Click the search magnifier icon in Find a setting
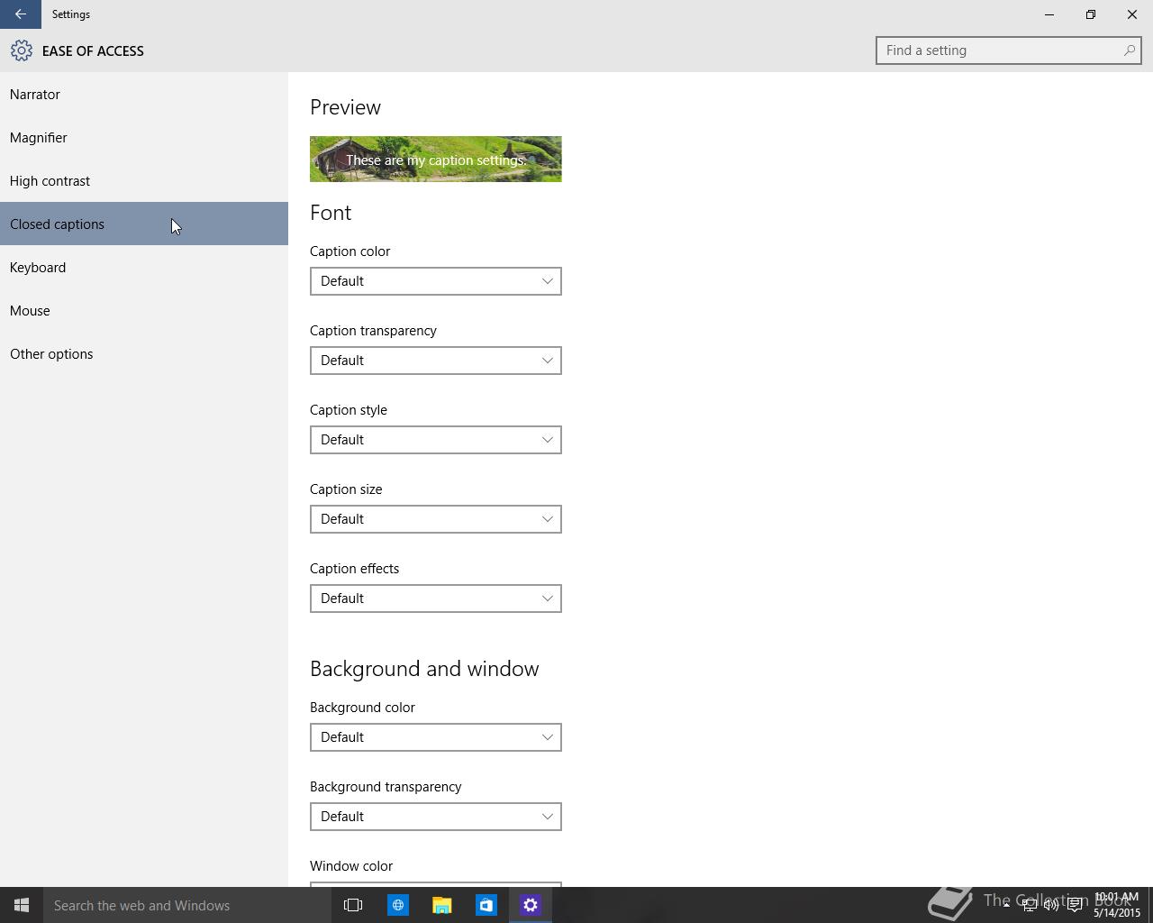The height and width of the screenshot is (923, 1153). (1129, 50)
